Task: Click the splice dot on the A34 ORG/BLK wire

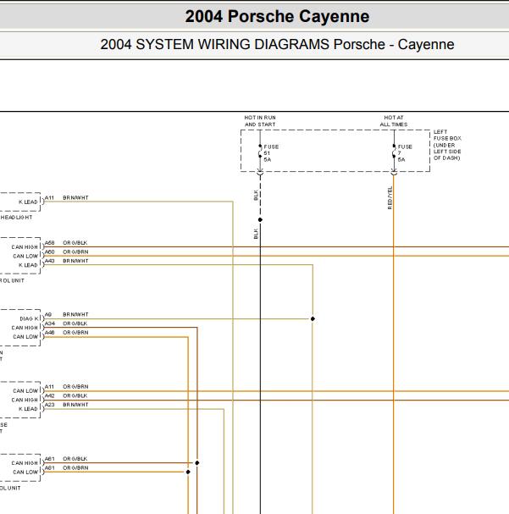Action: [x=197, y=463]
